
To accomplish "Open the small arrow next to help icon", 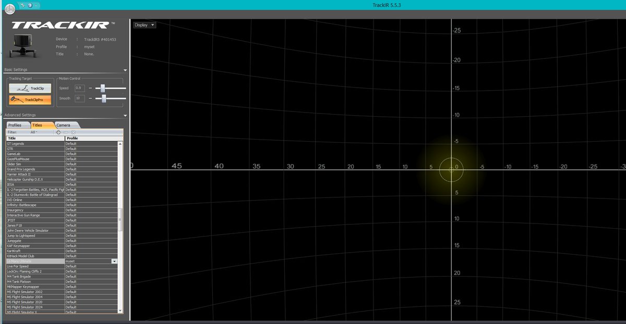I will (35, 5).
